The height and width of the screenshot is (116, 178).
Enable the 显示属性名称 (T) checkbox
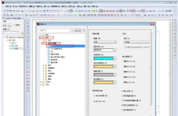coord(122,110)
